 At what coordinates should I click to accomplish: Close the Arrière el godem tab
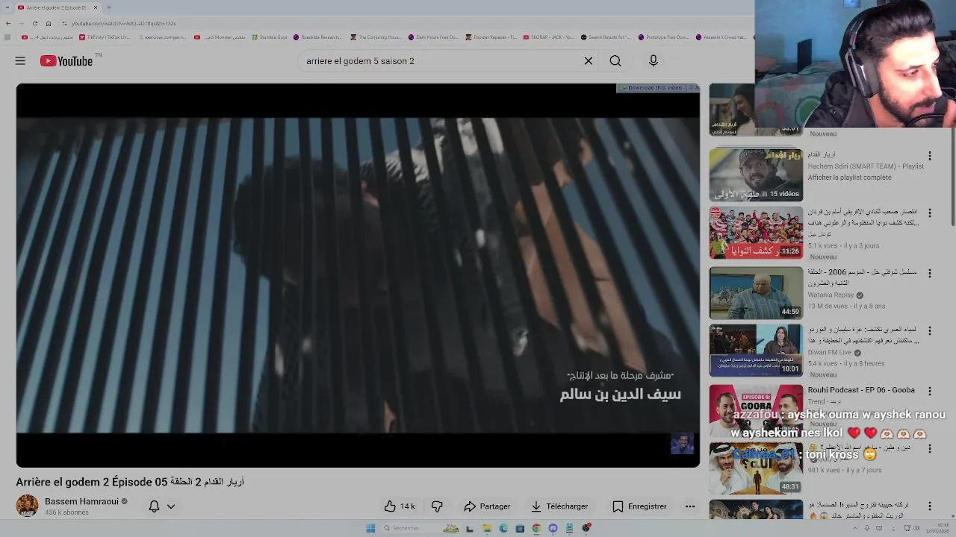(x=96, y=7)
